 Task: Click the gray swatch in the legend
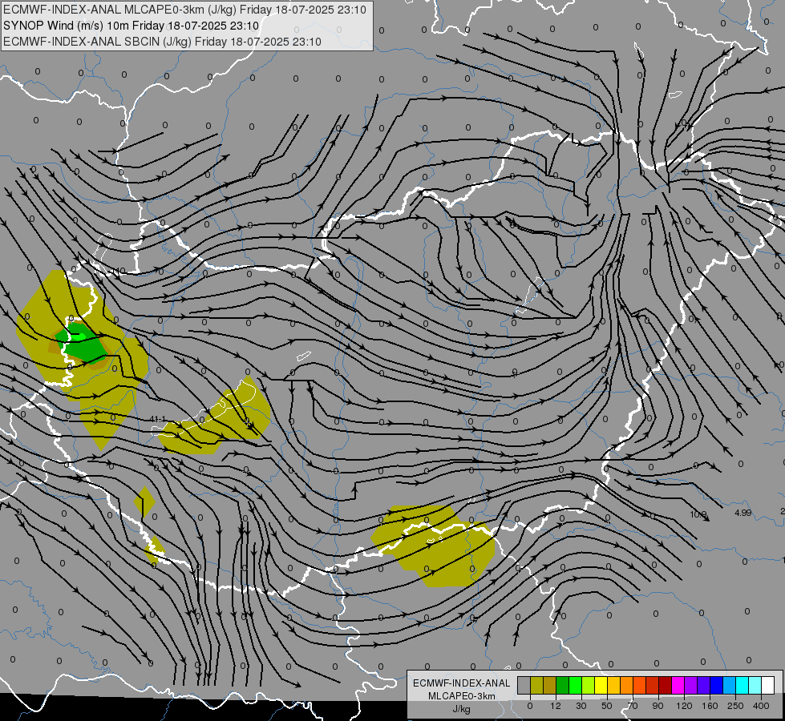tap(524, 685)
